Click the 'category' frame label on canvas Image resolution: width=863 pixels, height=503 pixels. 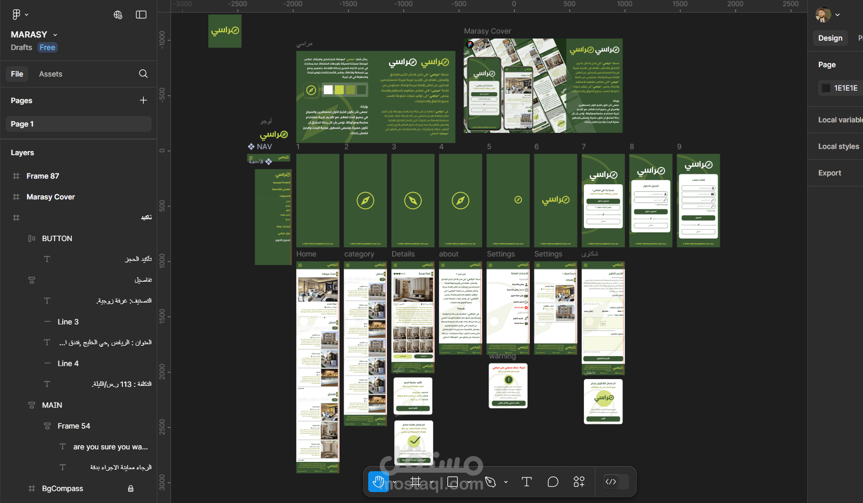[x=359, y=254]
